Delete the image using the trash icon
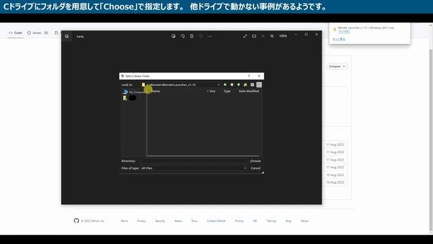Image resolution: width=433 pixels, height=244 pixels. pyautogui.click(x=191, y=36)
